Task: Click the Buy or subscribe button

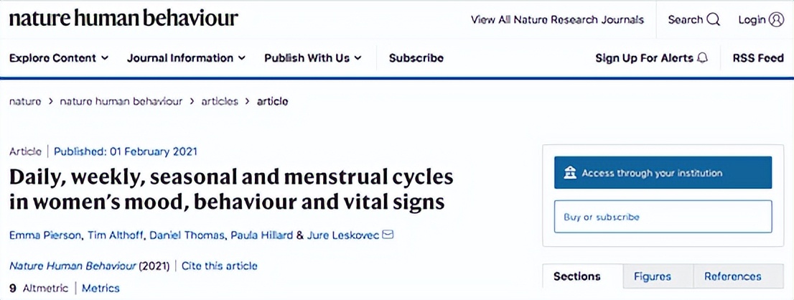Action: click(x=663, y=217)
